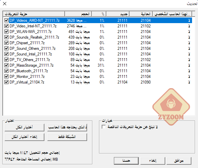Click the 31% value in the MassStorage row
The width and height of the screenshot is (198, 168).
pyautogui.click(x=101, y=65)
